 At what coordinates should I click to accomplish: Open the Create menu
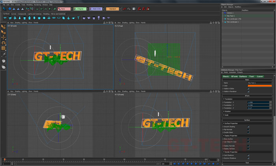(18, 5)
